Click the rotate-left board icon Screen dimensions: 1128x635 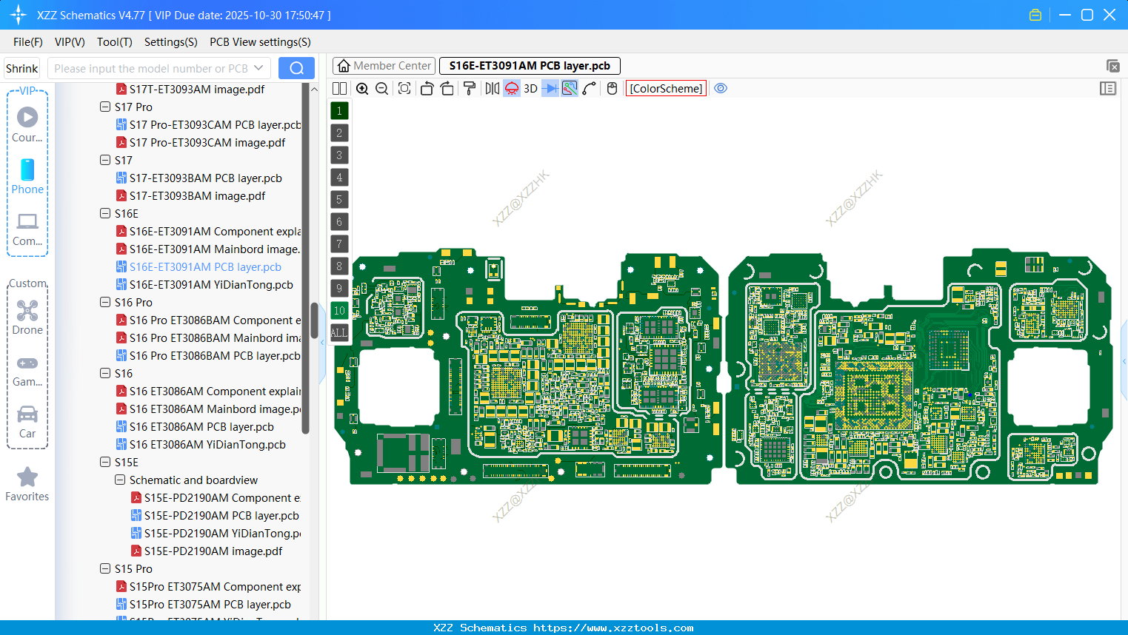tap(427, 88)
